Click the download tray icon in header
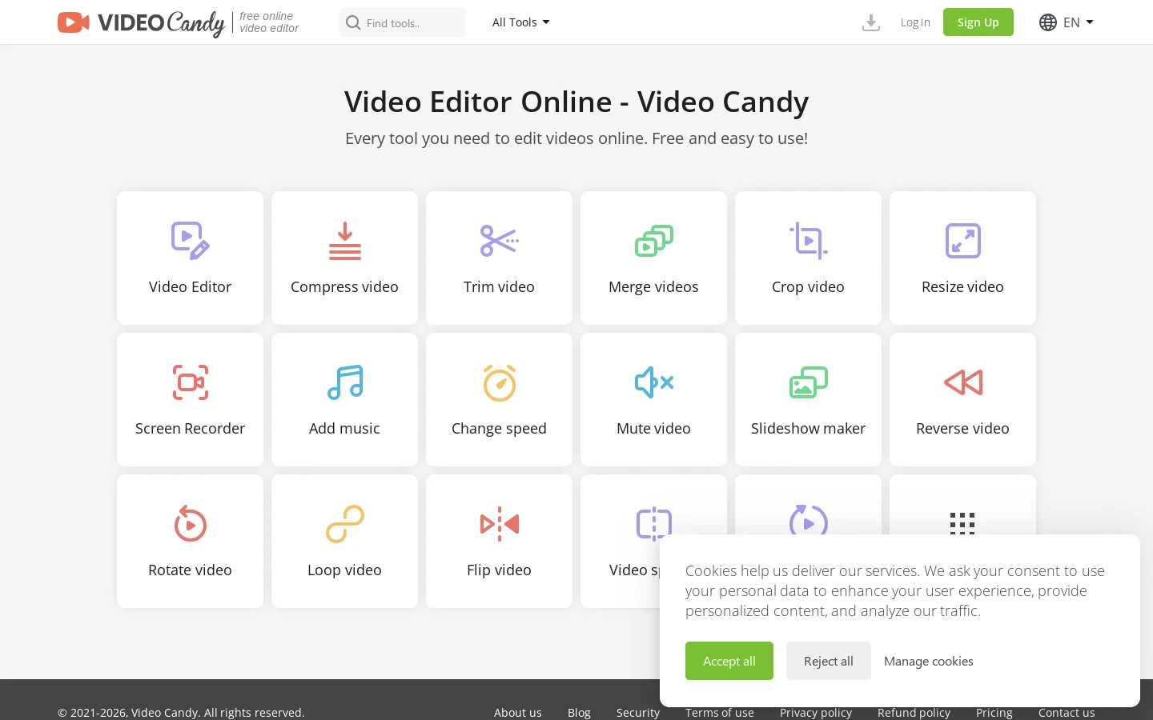Viewport: 1153px width, 720px height. tap(871, 22)
